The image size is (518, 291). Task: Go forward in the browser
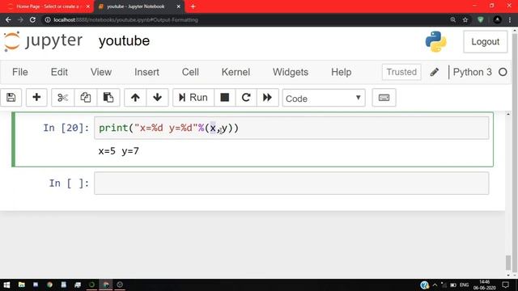pyautogui.click(x=20, y=19)
